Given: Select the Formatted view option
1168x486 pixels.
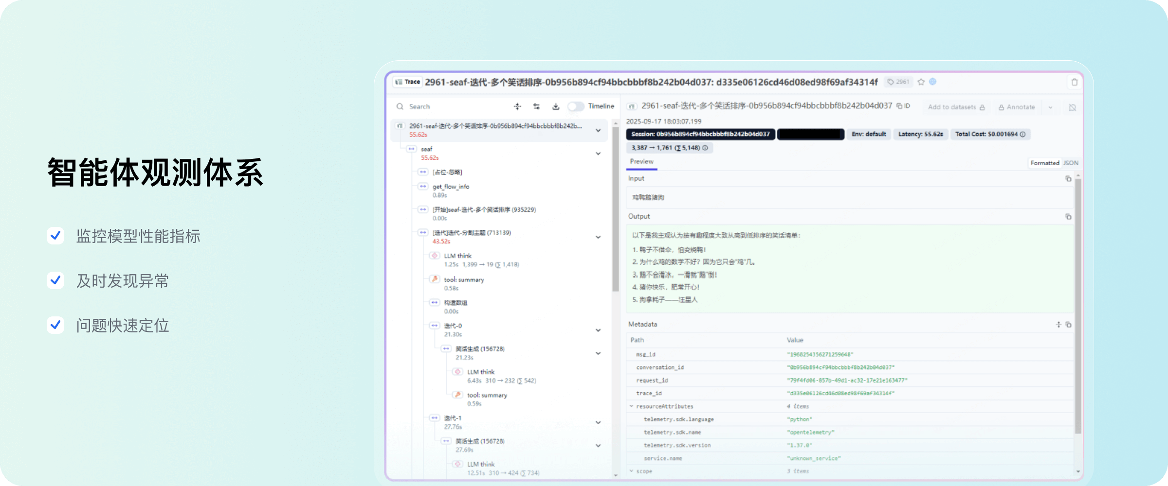Looking at the screenshot, I should coord(1044,163).
